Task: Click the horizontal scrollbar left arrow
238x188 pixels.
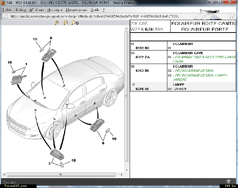Action: point(4,175)
